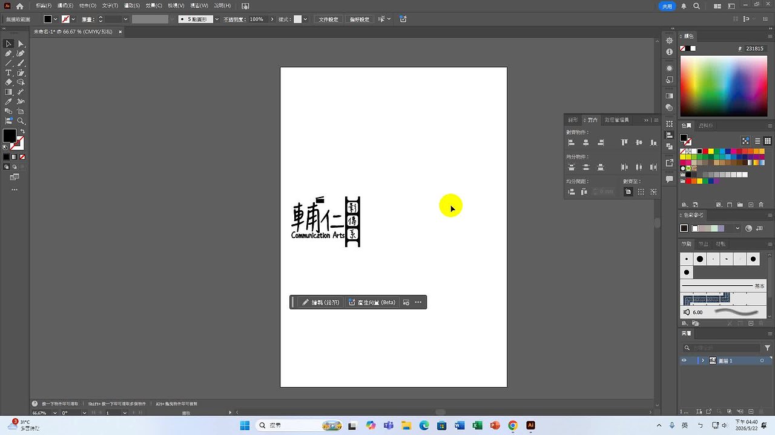This screenshot has width=775, height=435.
Task: Toggle layer 1 target circle
Action: tap(762, 361)
